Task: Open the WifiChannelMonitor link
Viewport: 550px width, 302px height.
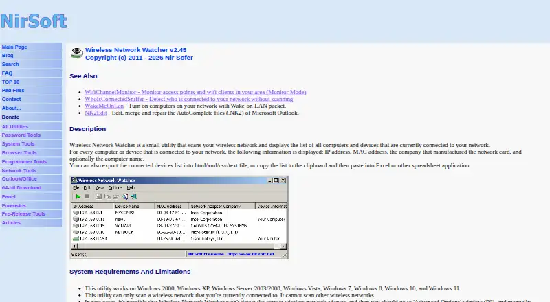Action: (195, 92)
